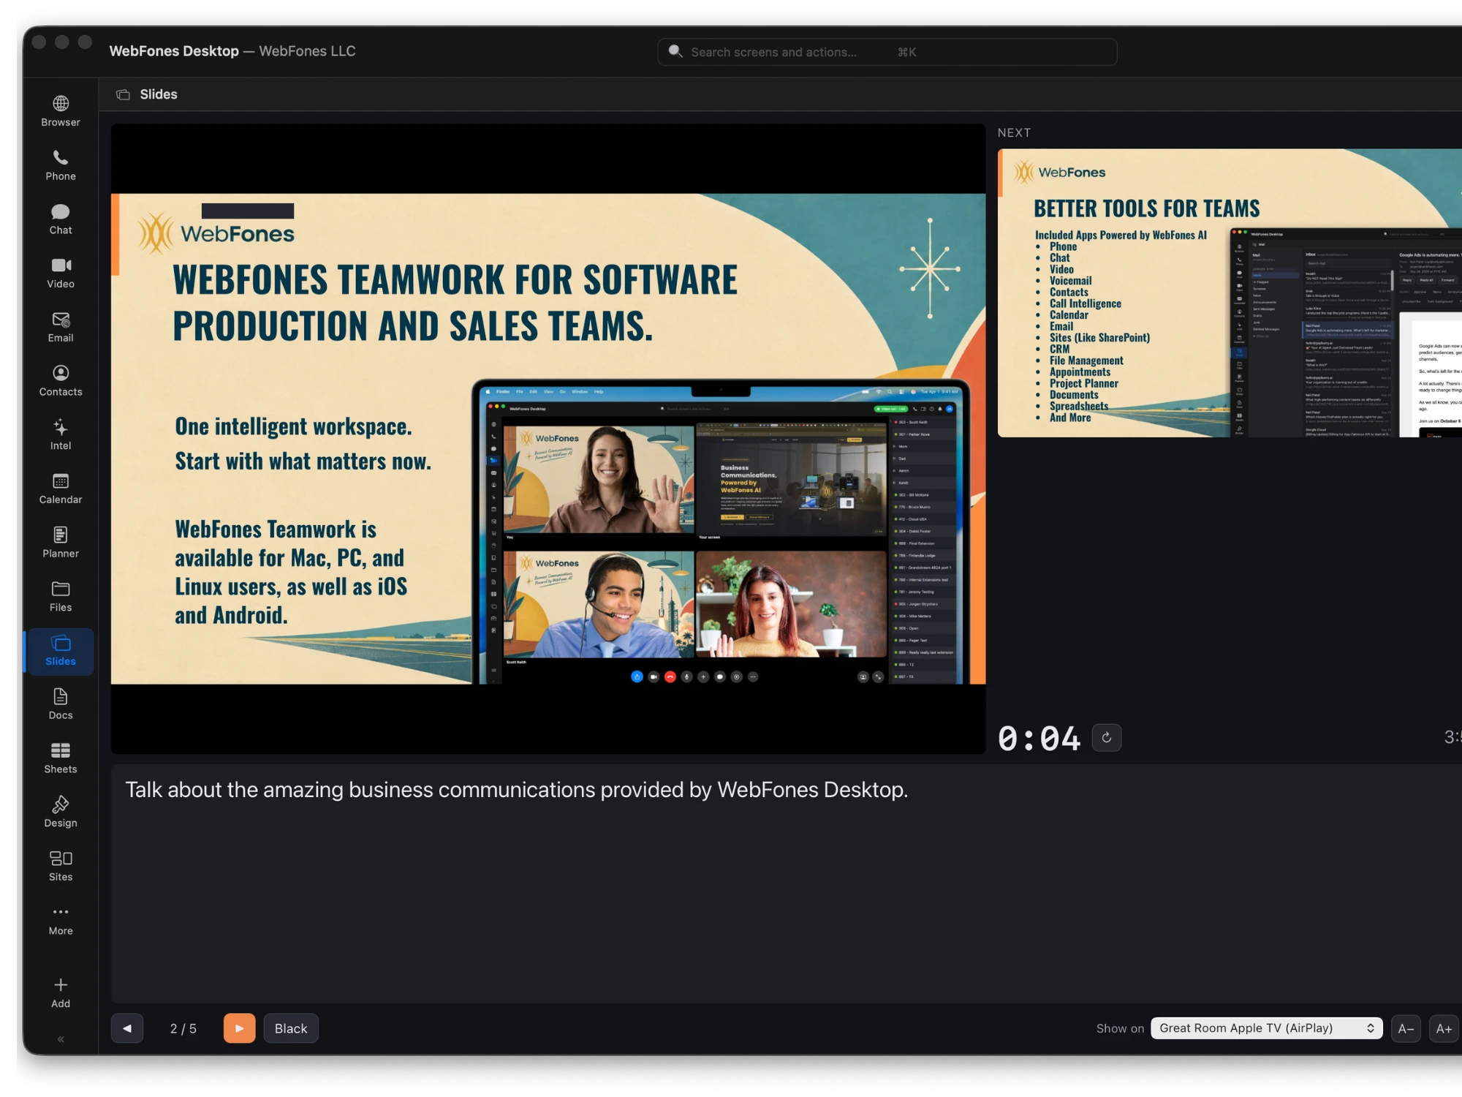Image resolution: width=1462 pixels, height=1097 pixels.
Task: Click the NEXT label
Action: 1015,133
